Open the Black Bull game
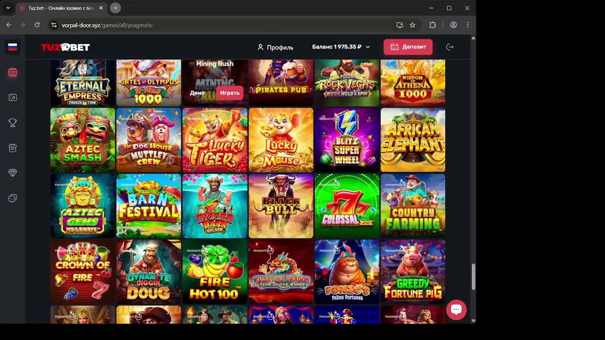The image size is (605, 340). [281, 206]
